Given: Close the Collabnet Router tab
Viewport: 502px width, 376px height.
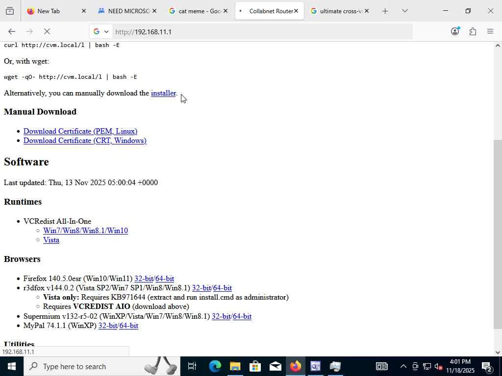Looking at the screenshot, I should click(x=296, y=11).
